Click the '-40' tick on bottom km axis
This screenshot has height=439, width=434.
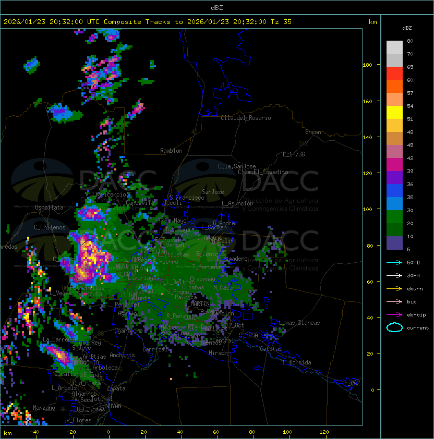[x=34, y=432]
